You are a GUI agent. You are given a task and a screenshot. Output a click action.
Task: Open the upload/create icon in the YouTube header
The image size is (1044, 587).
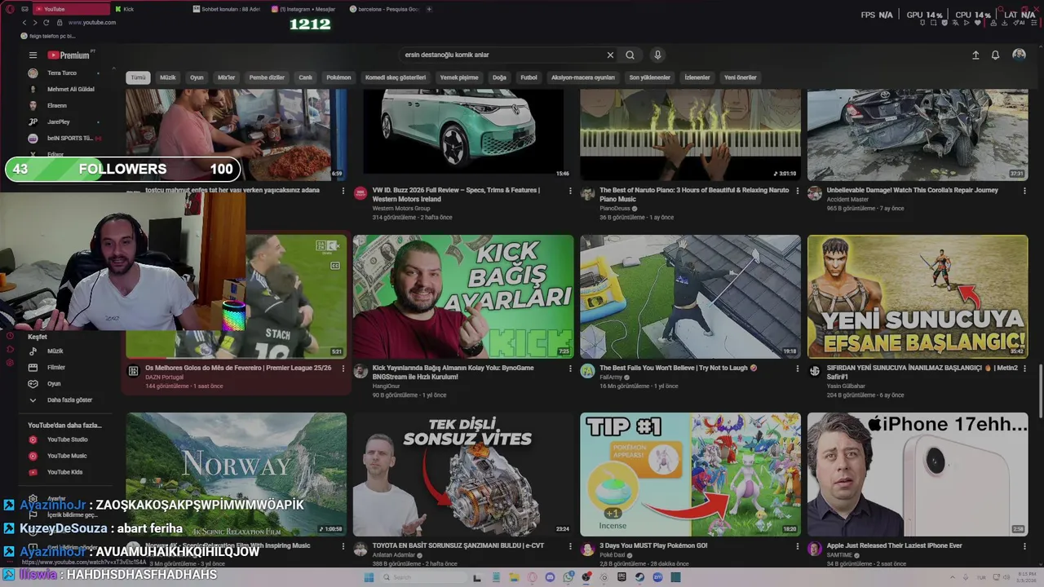click(975, 55)
